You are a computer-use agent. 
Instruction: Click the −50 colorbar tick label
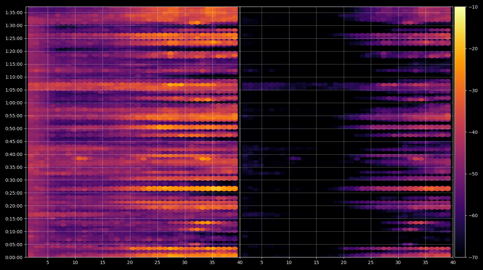coord(473,174)
